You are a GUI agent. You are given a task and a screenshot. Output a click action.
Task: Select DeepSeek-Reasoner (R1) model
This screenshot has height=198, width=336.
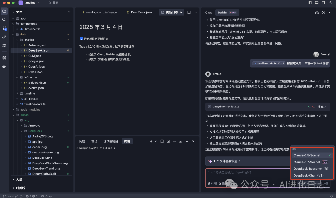point(312,169)
